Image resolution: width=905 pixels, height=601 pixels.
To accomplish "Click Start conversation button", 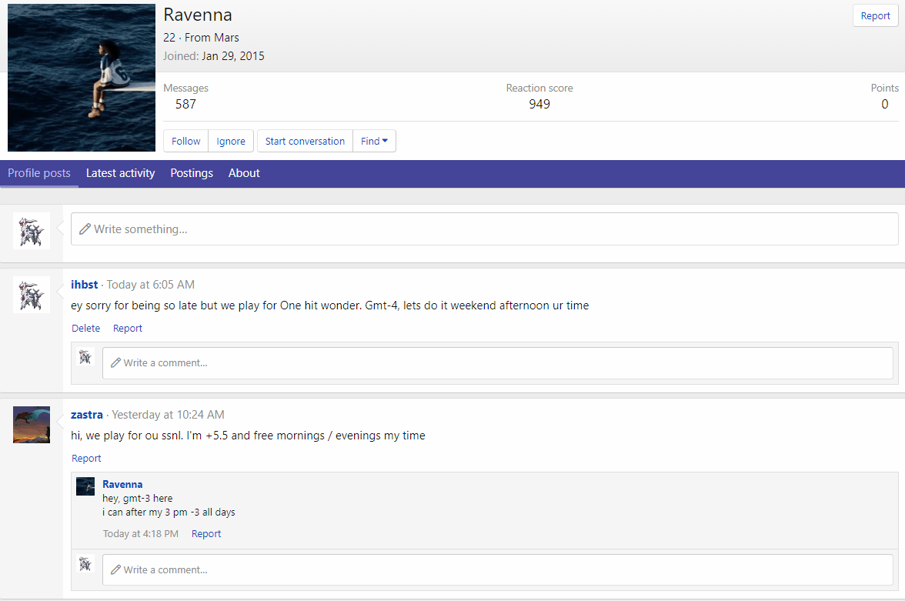I will coord(305,141).
